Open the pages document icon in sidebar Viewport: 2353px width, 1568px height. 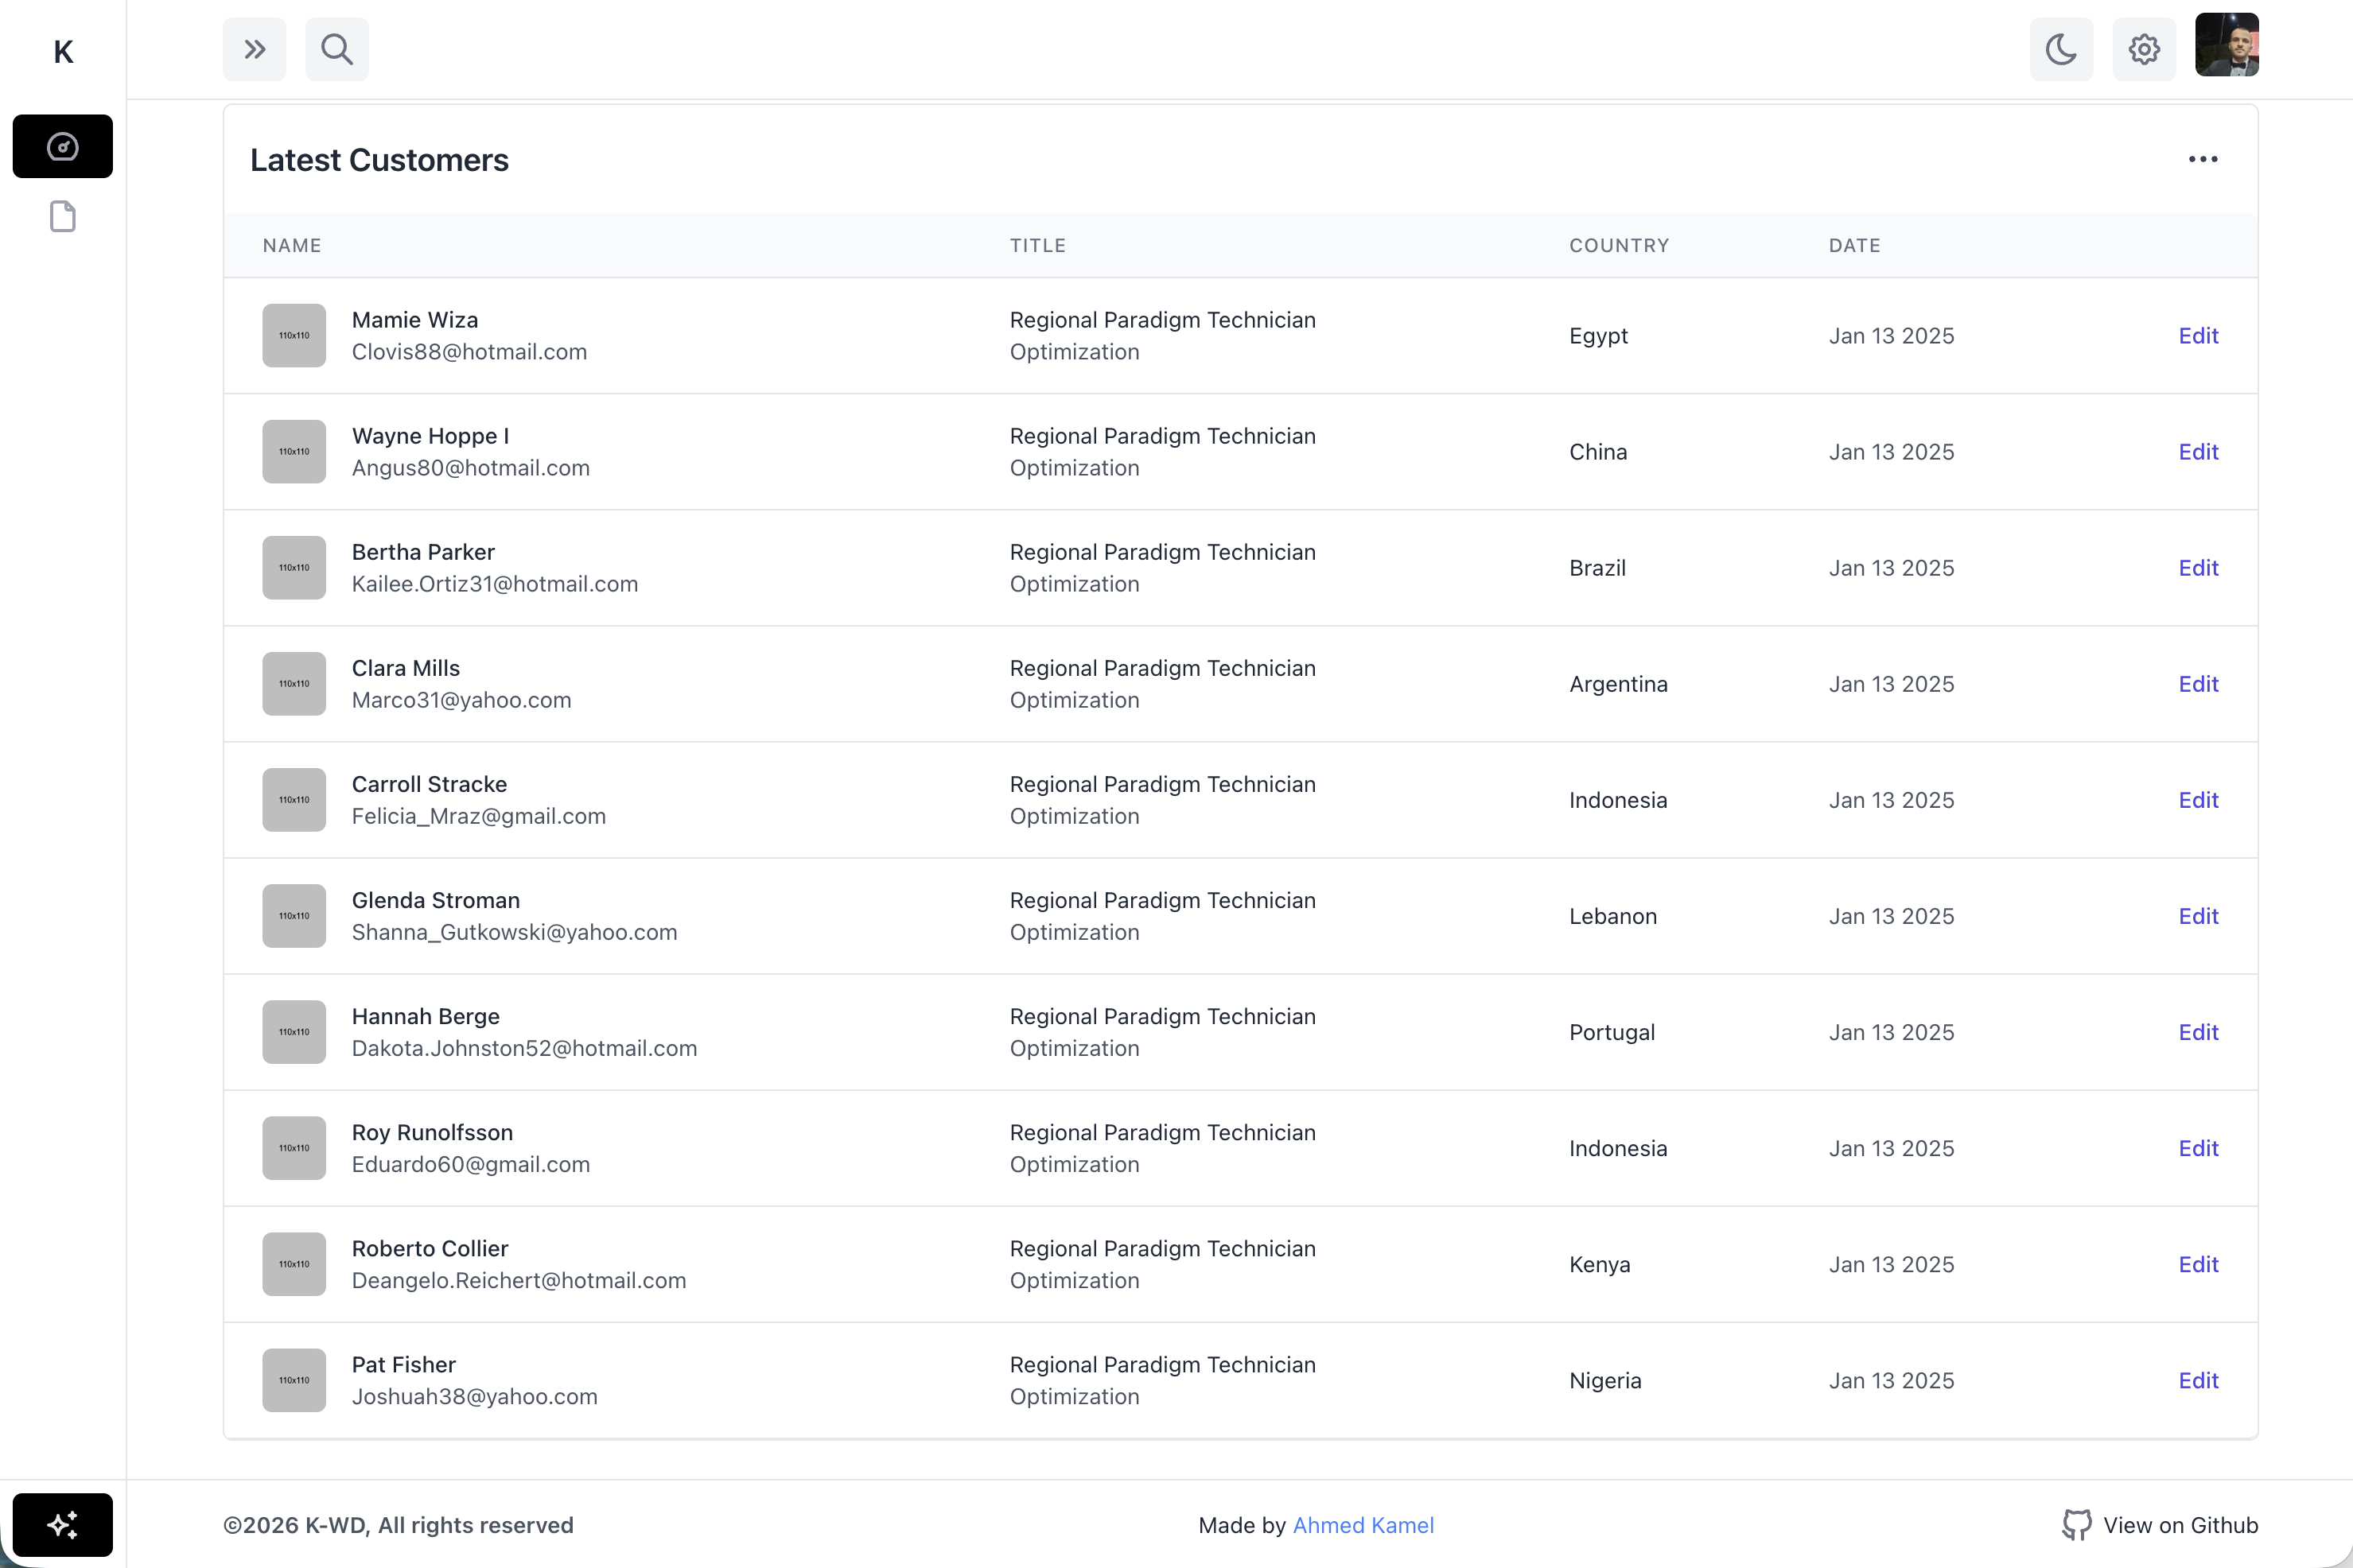(x=63, y=216)
